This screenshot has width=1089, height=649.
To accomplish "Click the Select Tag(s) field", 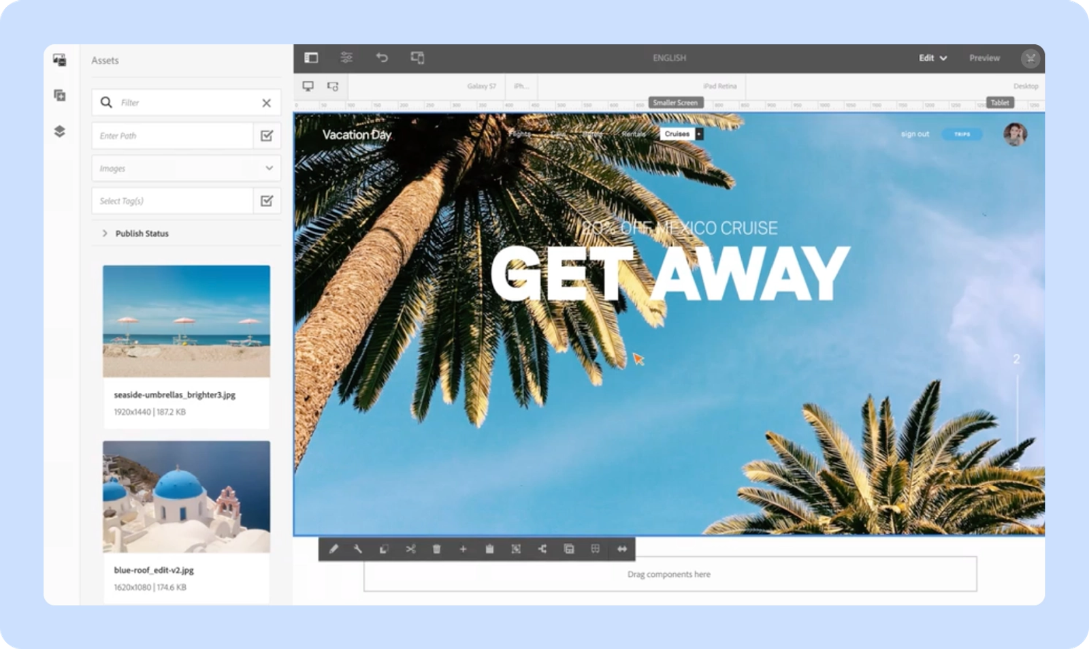I will [172, 201].
